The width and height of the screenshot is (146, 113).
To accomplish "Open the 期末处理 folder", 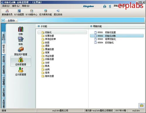I will [x=48, y=76].
